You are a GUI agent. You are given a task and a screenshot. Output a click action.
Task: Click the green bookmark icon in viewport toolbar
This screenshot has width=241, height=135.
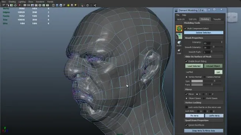(11, 5)
